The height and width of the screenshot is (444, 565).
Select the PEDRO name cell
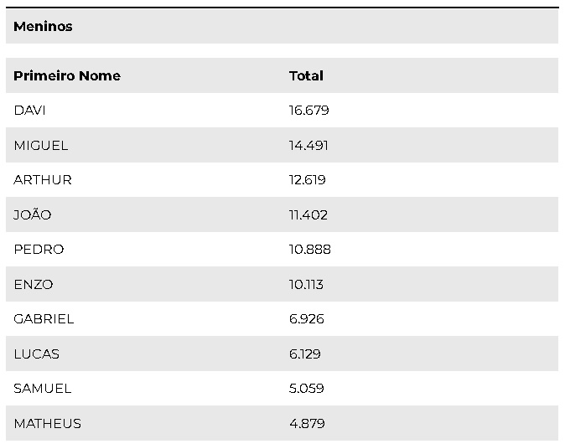[x=39, y=250]
